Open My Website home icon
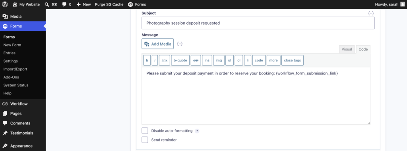The height and width of the screenshot is (151, 407). coord(15,4)
